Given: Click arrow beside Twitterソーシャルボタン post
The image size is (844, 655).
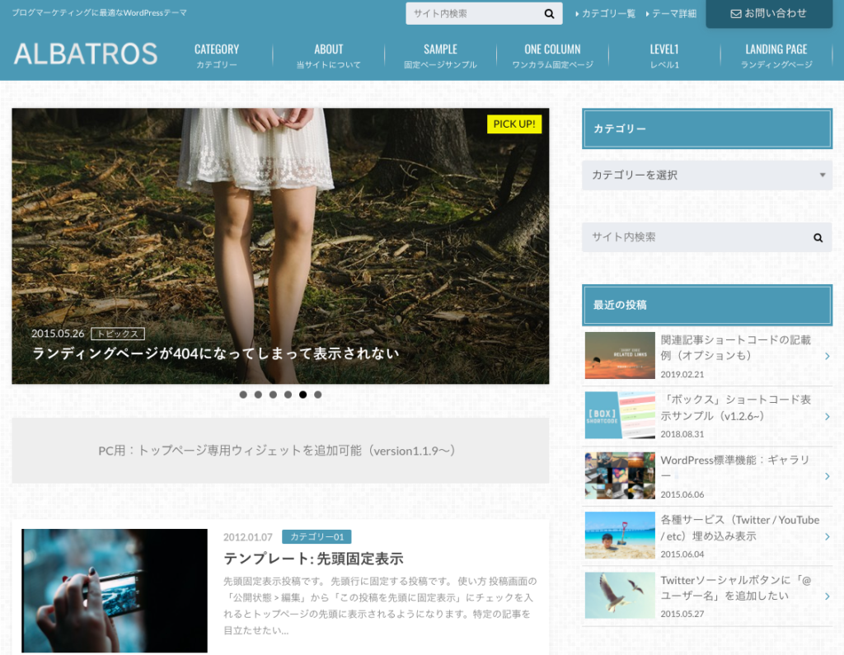Looking at the screenshot, I should tap(827, 596).
